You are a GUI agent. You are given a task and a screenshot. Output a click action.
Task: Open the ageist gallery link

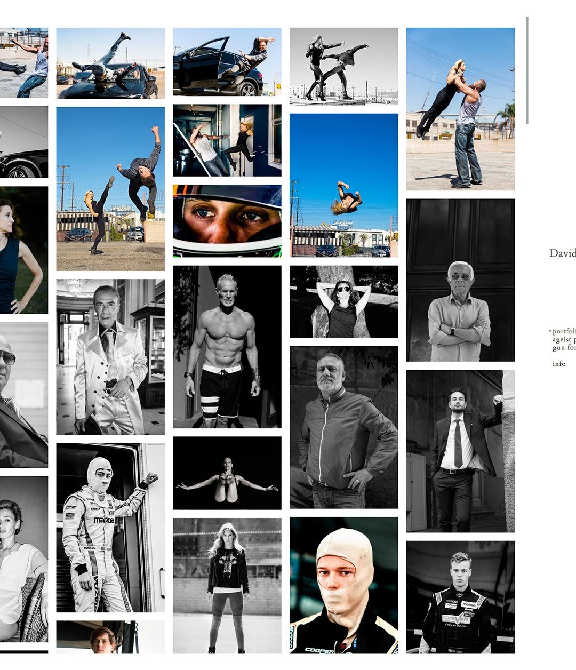[564, 339]
